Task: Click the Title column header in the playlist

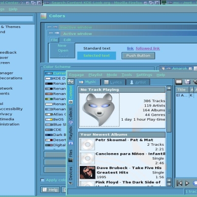Action: [182, 90]
